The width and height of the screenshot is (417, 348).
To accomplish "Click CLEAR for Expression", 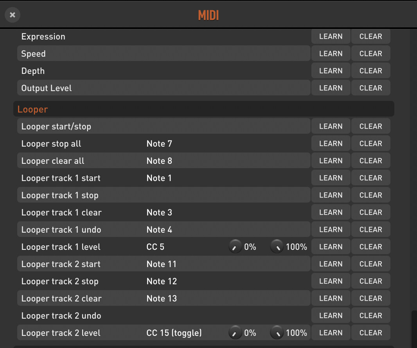I will pos(371,36).
